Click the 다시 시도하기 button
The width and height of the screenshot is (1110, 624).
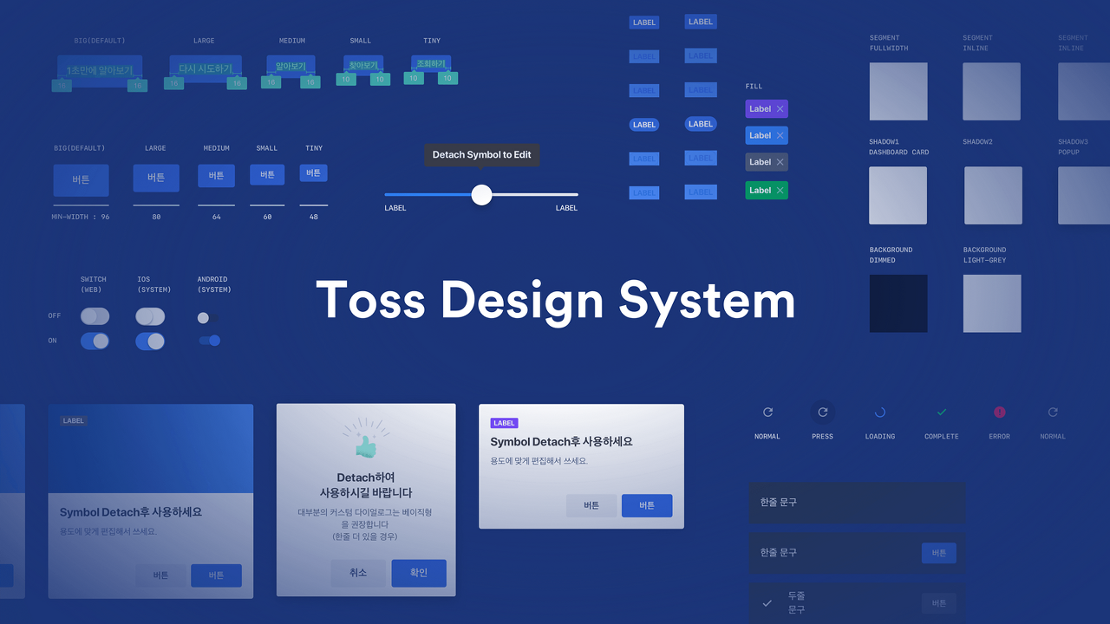(206, 68)
